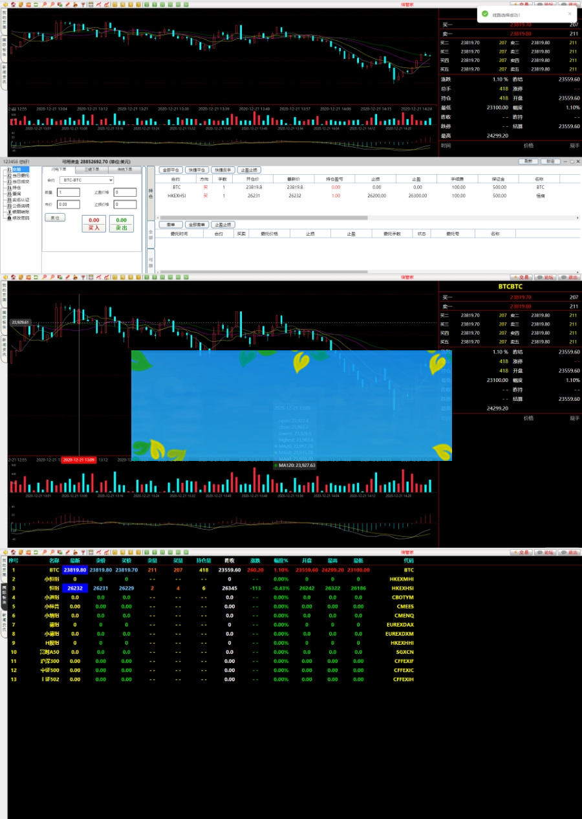The height and width of the screenshot is (819, 582).
Task: Click the green refresh arrows icon in top toolbar
Action: tap(36, 5)
